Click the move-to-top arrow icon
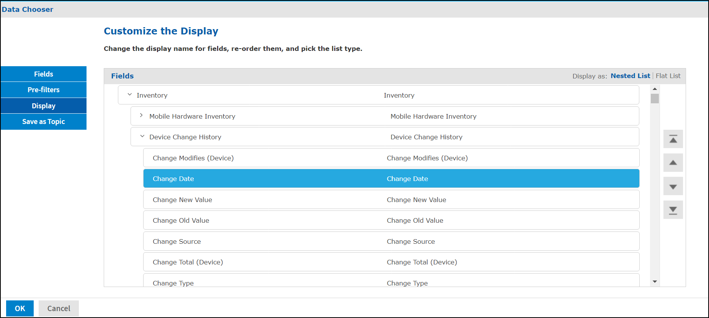Image resolution: width=709 pixels, height=318 pixels. pos(673,139)
